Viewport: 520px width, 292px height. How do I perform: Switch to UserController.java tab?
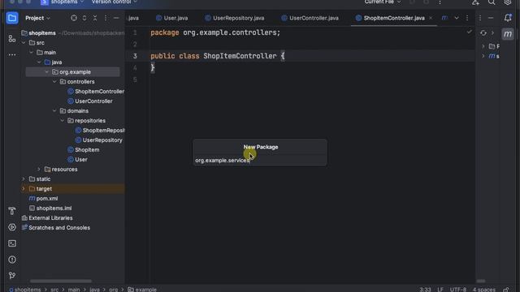[310, 18]
